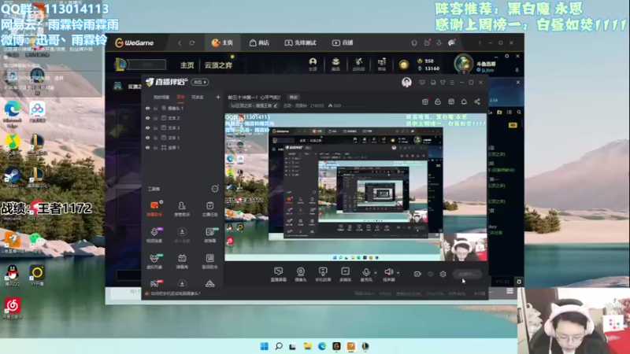Toggle visibility of 文本 2 source
Screen dimensions: 630x354
coord(147,118)
